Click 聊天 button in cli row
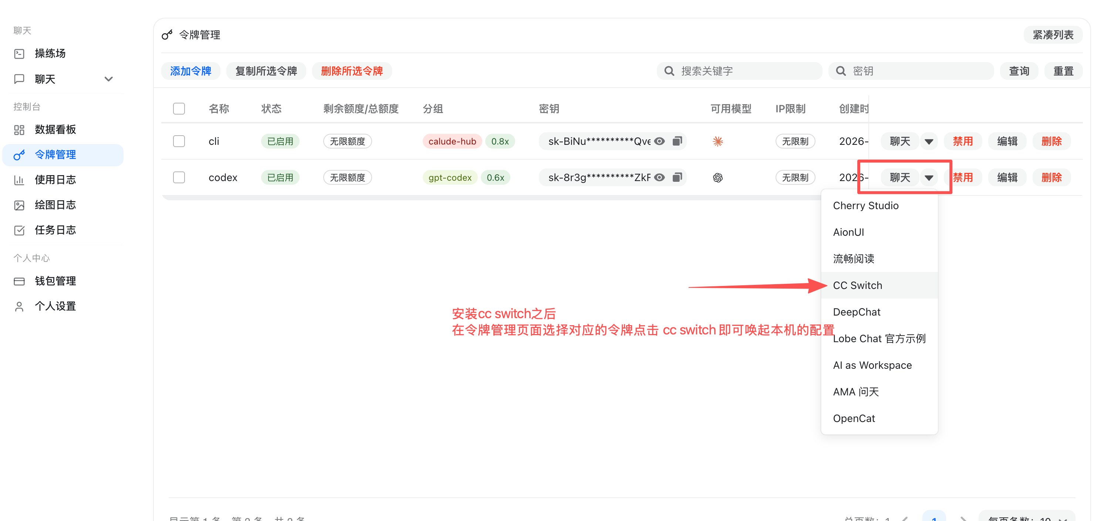The width and height of the screenshot is (1111, 521). (x=900, y=142)
